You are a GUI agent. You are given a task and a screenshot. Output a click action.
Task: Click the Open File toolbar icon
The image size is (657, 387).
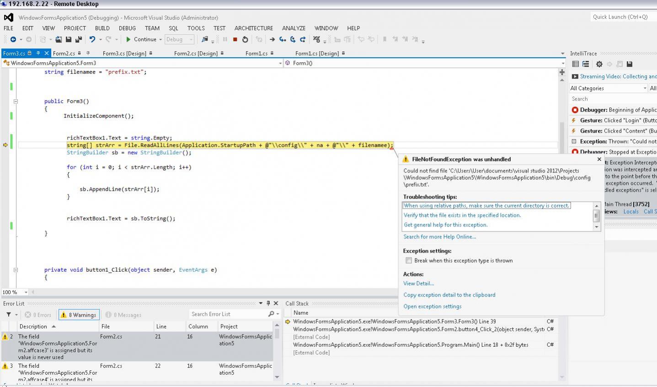coord(59,39)
